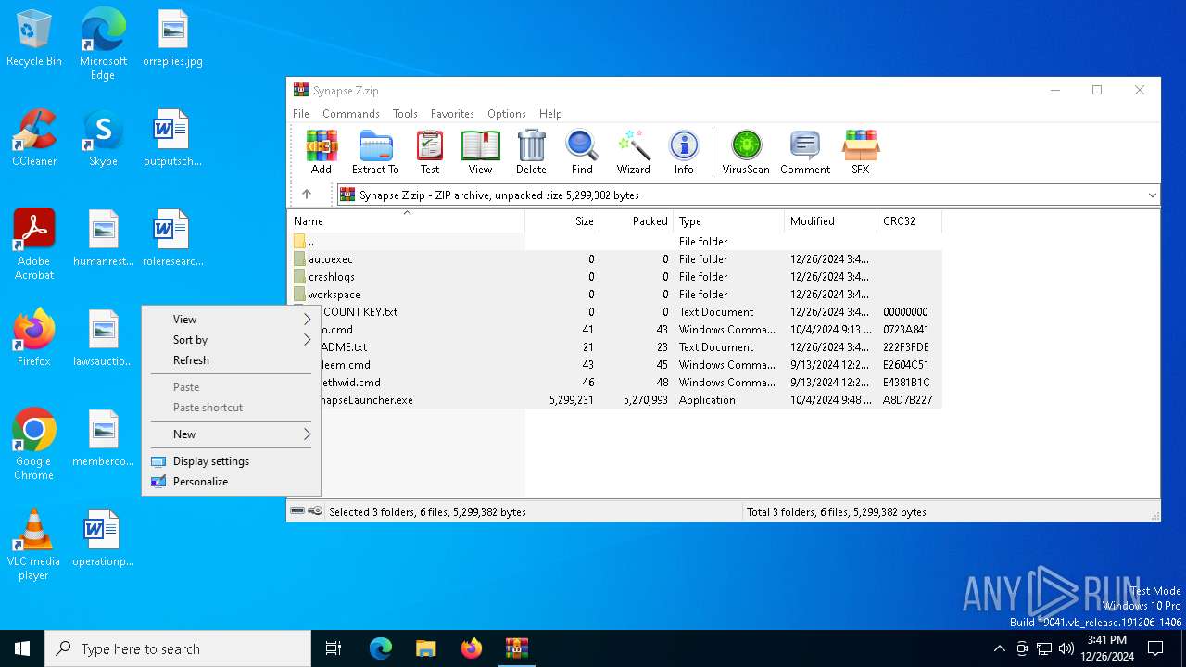Image resolution: width=1186 pixels, height=667 pixels.
Task: Select the Adobe Acrobat desktop shortcut
Action: tap(34, 245)
